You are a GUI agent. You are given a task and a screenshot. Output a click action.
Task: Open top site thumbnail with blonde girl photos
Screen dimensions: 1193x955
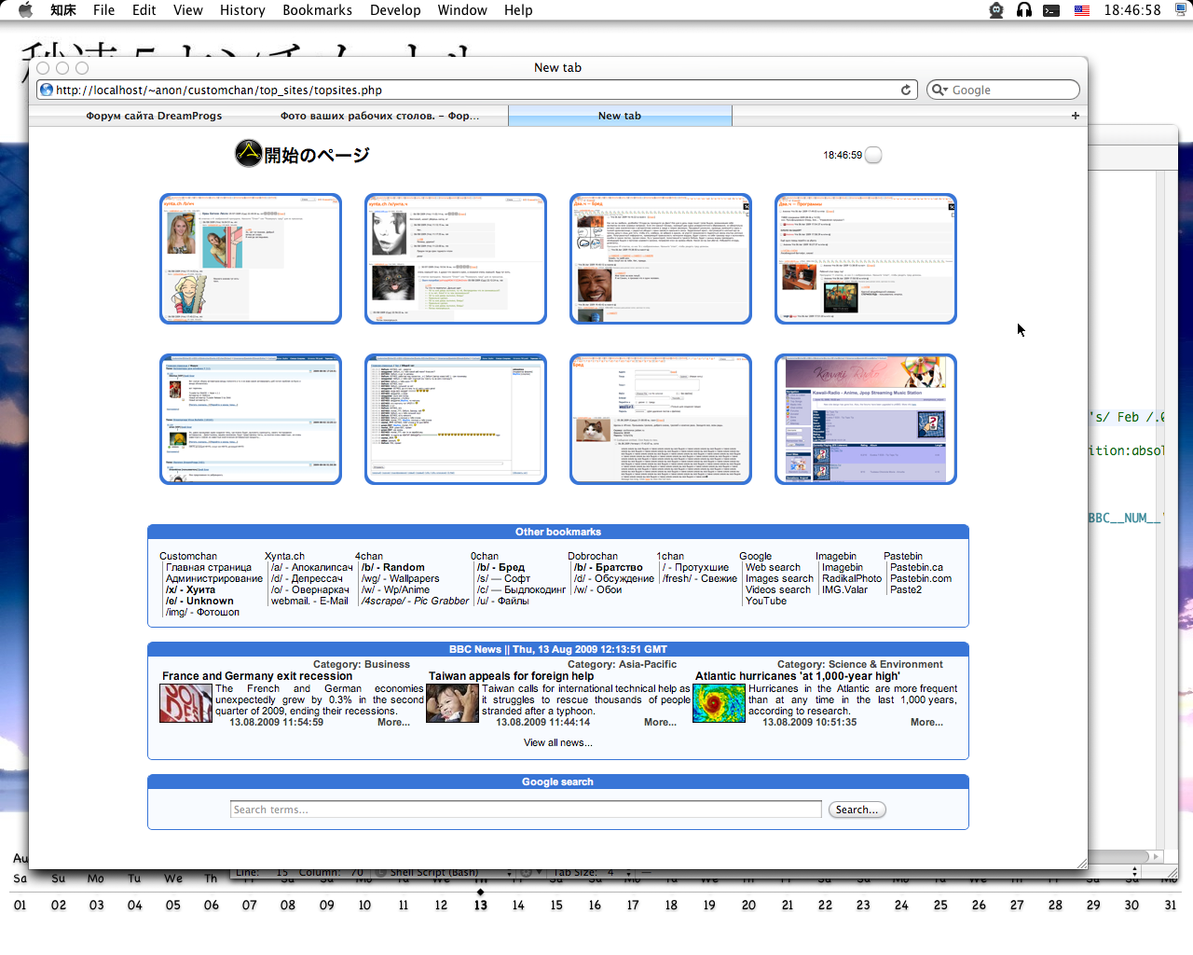[251, 258]
